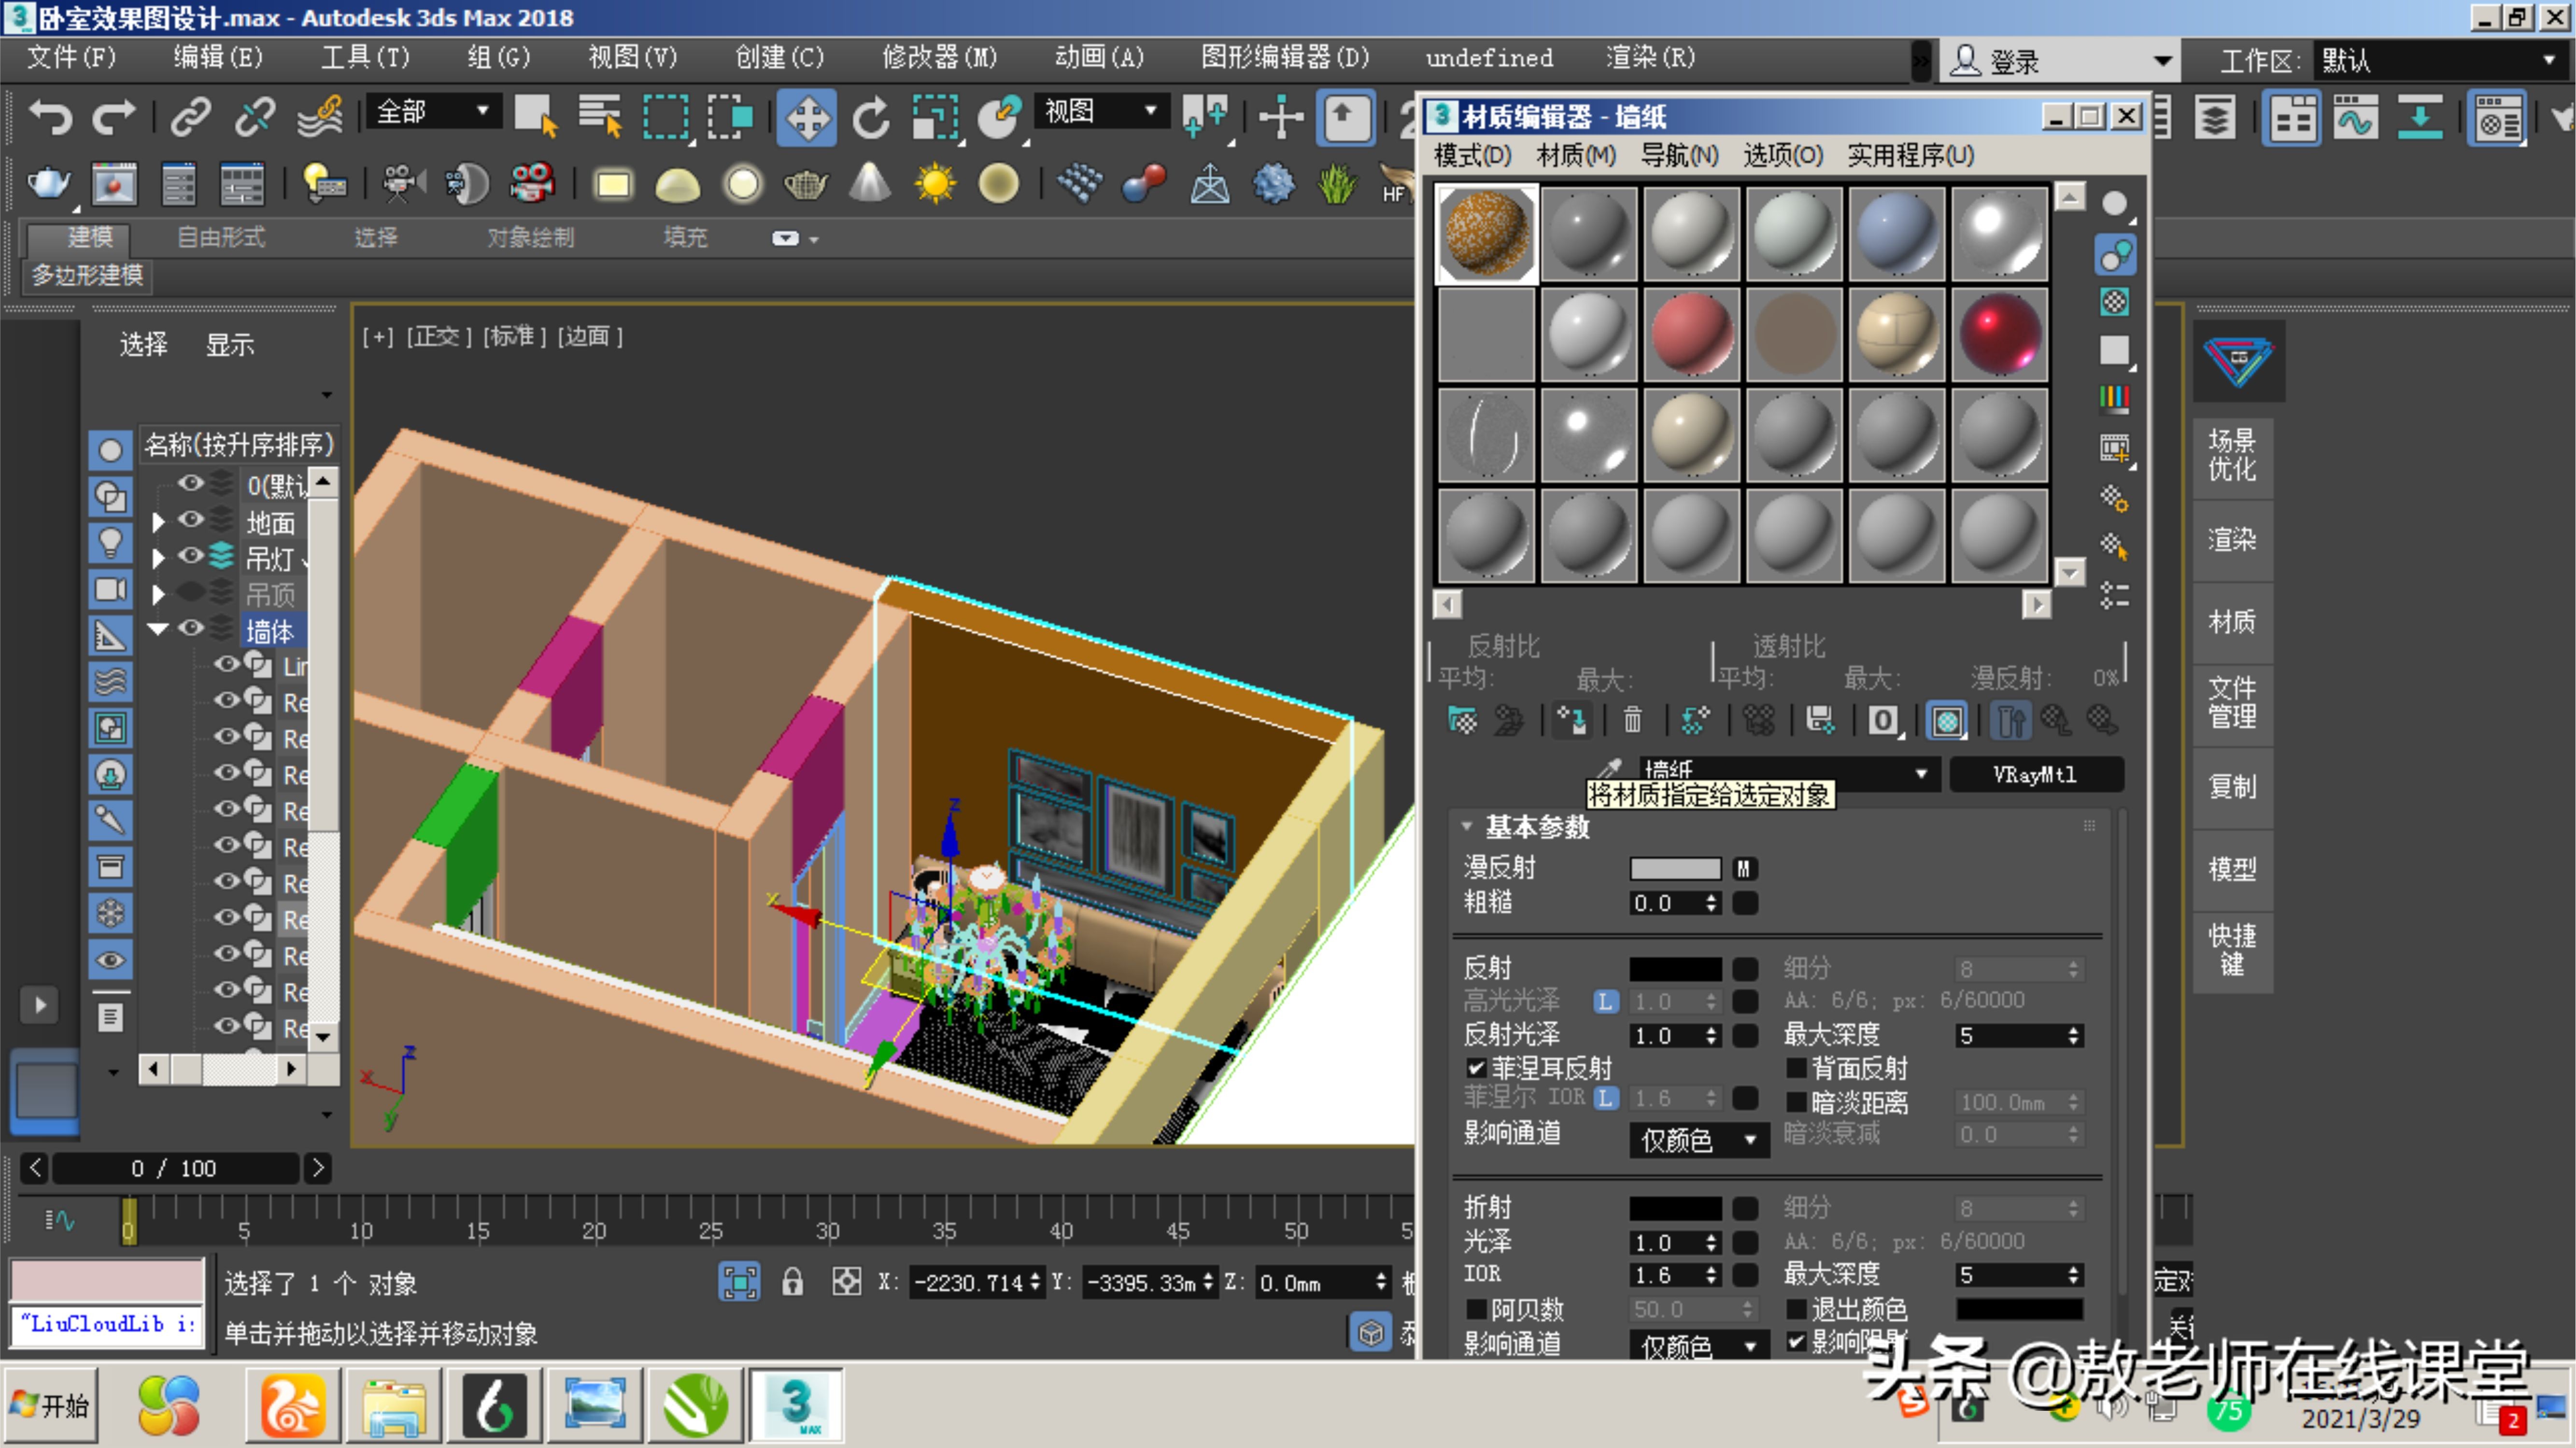Screen dimensions: 2576x1448
Task: Open the 全部 selection filter dropdown
Action: click(483, 111)
